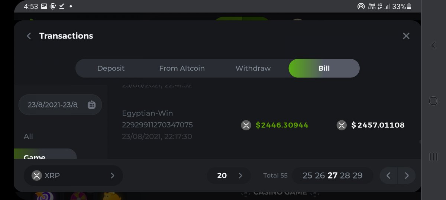Tap Android home navigation button
This screenshot has height=200, width=446.
[433, 101]
